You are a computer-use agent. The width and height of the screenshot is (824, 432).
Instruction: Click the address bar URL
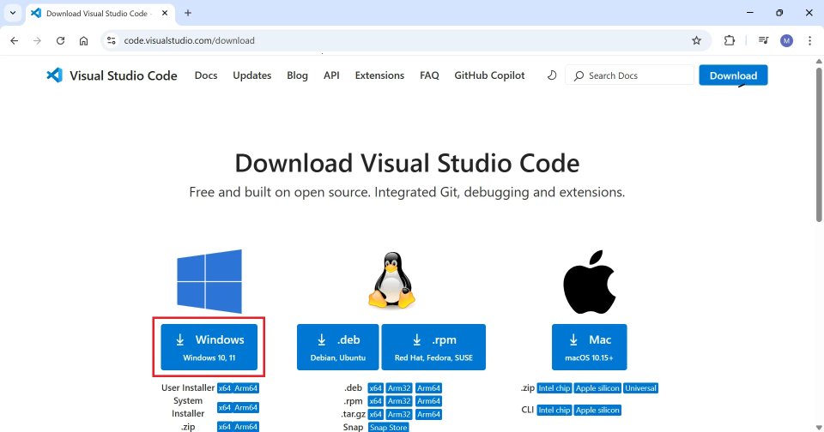189,40
